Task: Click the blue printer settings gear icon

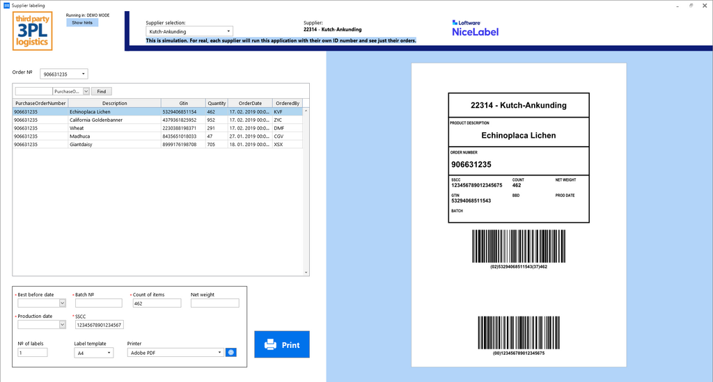Action: pyautogui.click(x=231, y=353)
